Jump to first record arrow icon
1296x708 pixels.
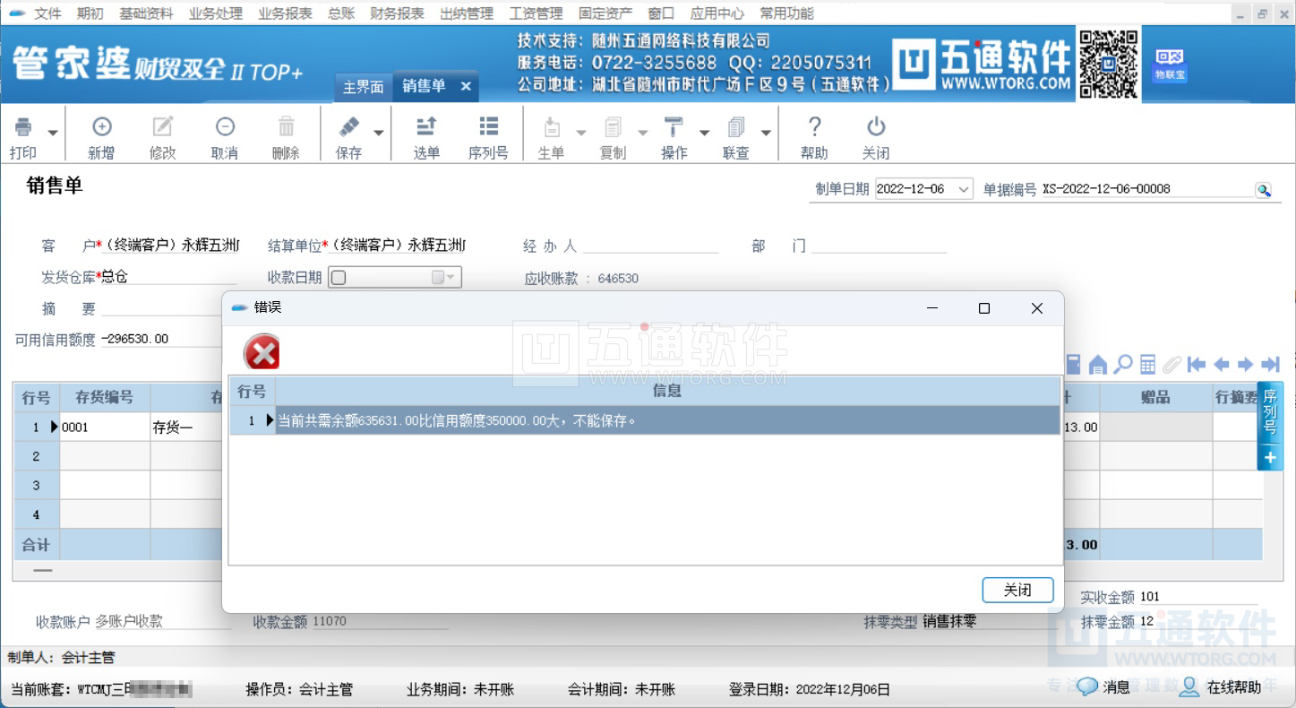tap(1196, 364)
